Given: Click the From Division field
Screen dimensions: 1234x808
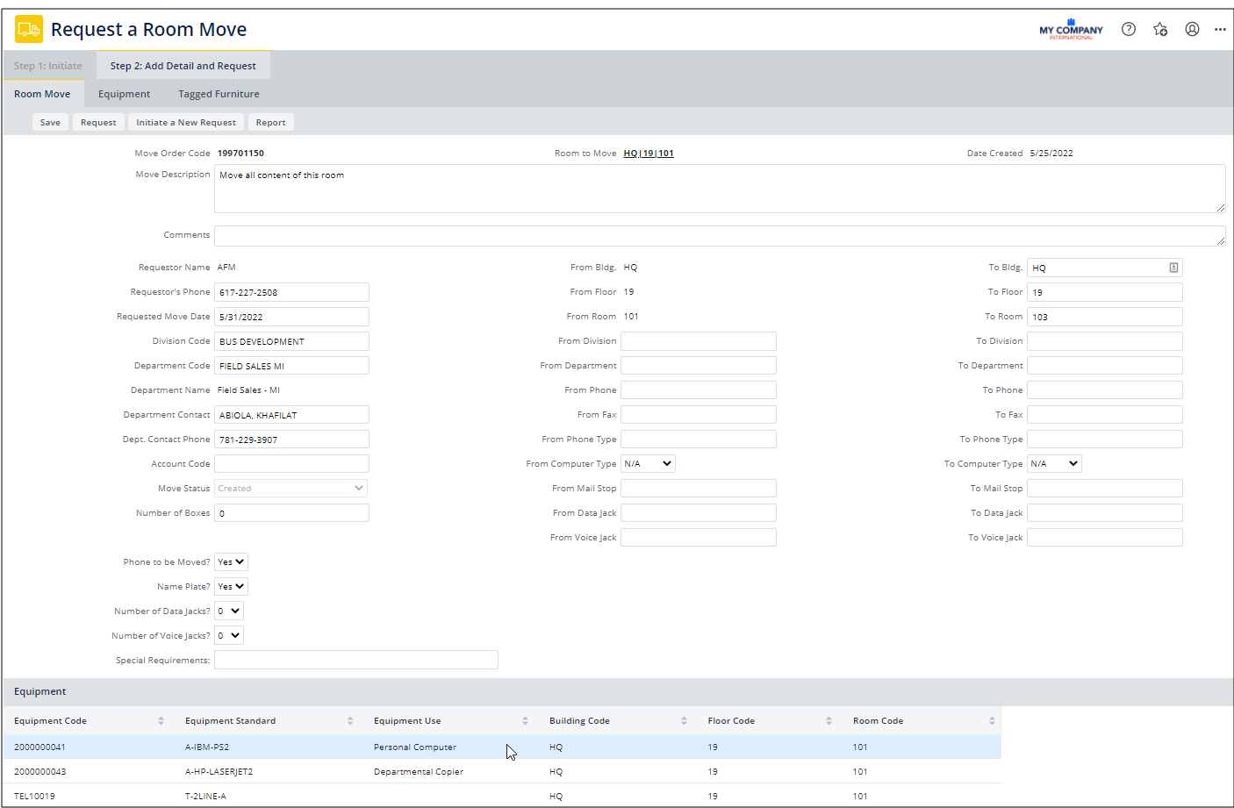Looking at the screenshot, I should [x=699, y=341].
